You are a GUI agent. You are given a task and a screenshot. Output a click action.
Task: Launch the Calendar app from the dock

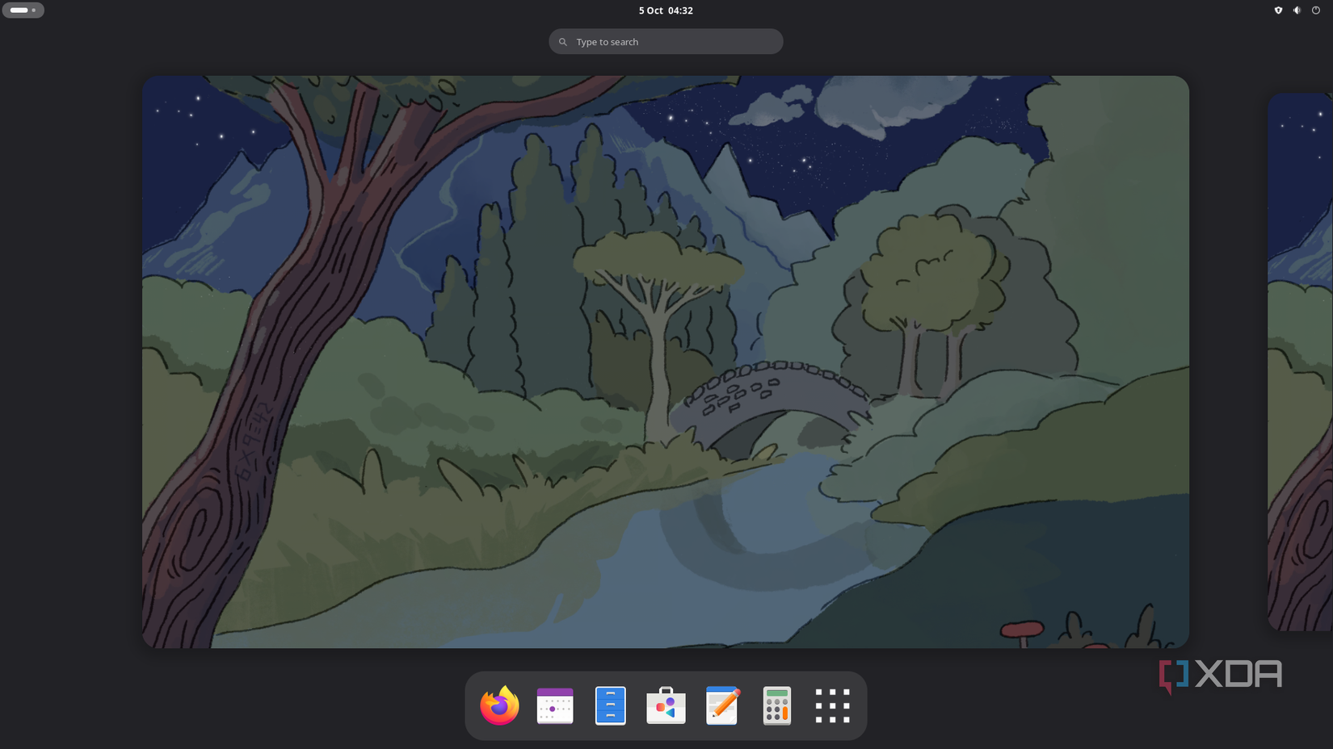click(x=555, y=705)
